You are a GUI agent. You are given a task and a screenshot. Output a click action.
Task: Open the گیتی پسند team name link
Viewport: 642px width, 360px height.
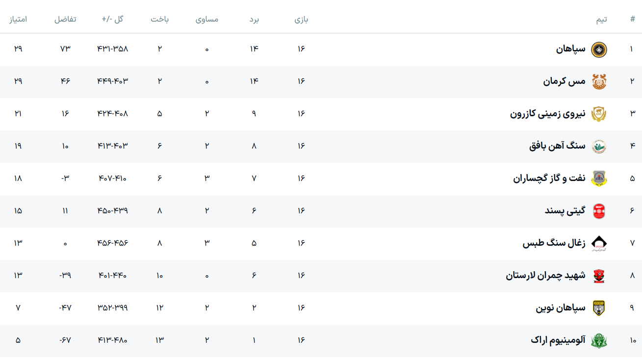click(x=565, y=211)
